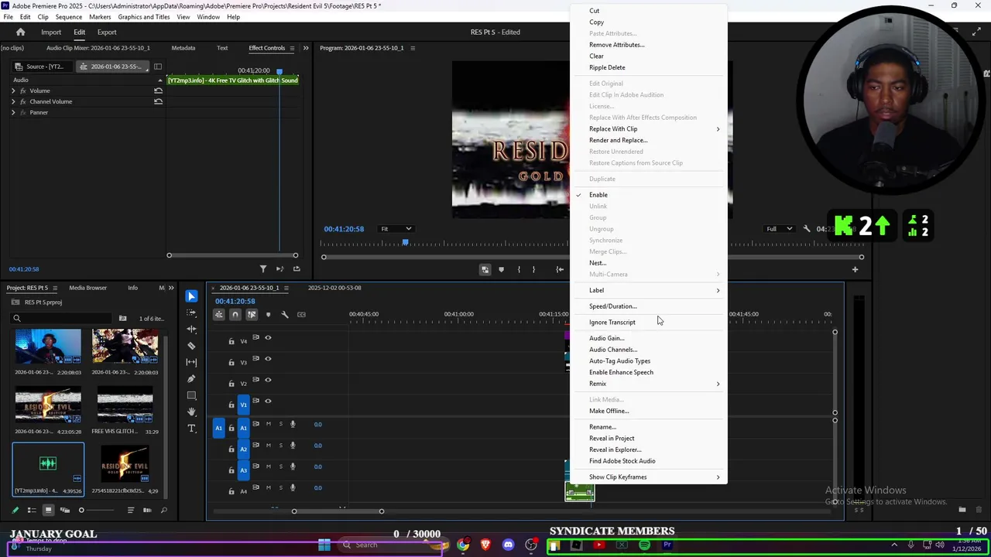The image size is (991, 557).
Task: Create new bin from search row icon
Action: (x=122, y=318)
